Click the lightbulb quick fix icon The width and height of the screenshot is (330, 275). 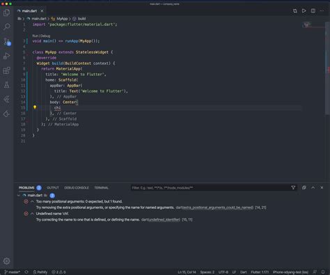[x=35, y=107]
